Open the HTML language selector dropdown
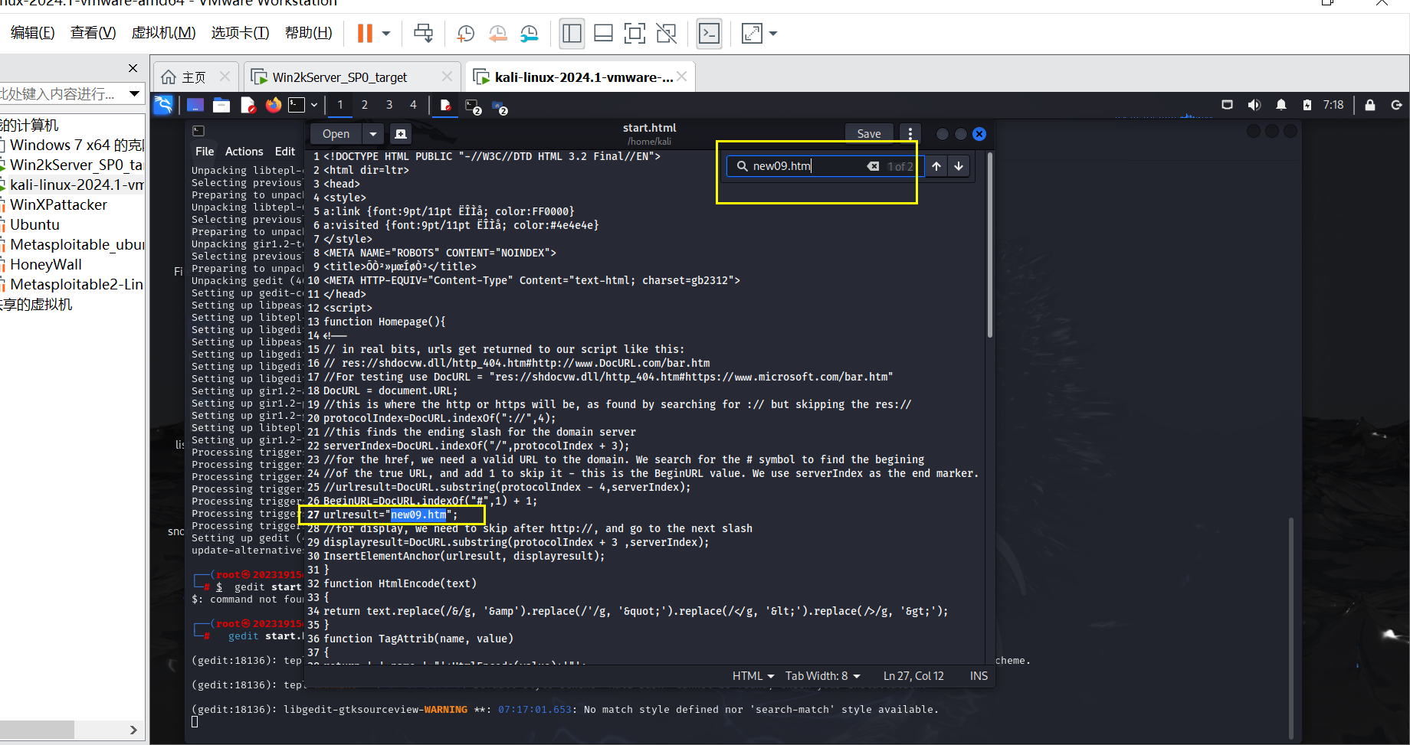1410x745 pixels. coord(753,676)
